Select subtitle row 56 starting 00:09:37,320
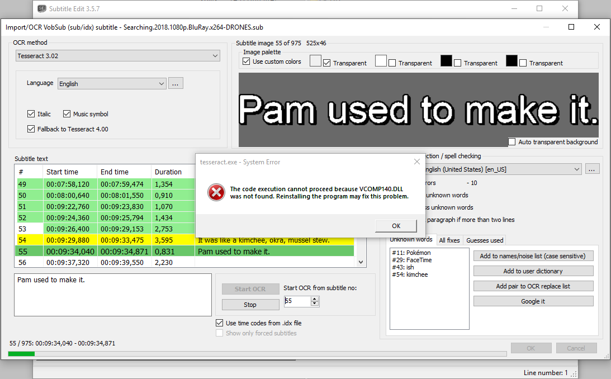 point(184,263)
